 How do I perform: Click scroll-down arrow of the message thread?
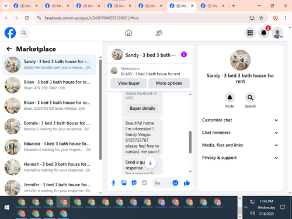pyautogui.click(x=190, y=171)
